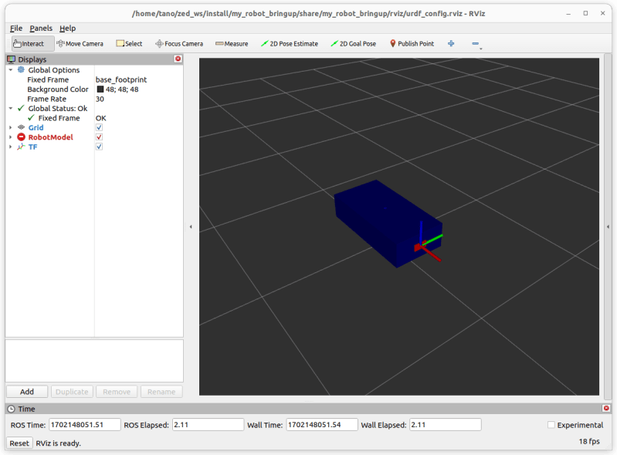
Task: Close the Displays panel
Action: tap(178, 59)
